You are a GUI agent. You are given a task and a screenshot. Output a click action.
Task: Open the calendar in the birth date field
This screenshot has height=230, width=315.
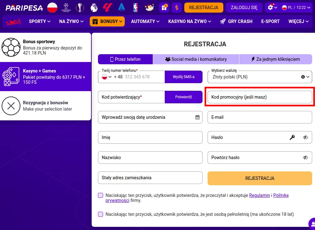click(198, 117)
